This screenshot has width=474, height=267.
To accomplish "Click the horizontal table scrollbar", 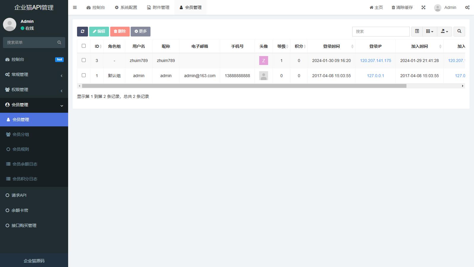I will [244, 86].
